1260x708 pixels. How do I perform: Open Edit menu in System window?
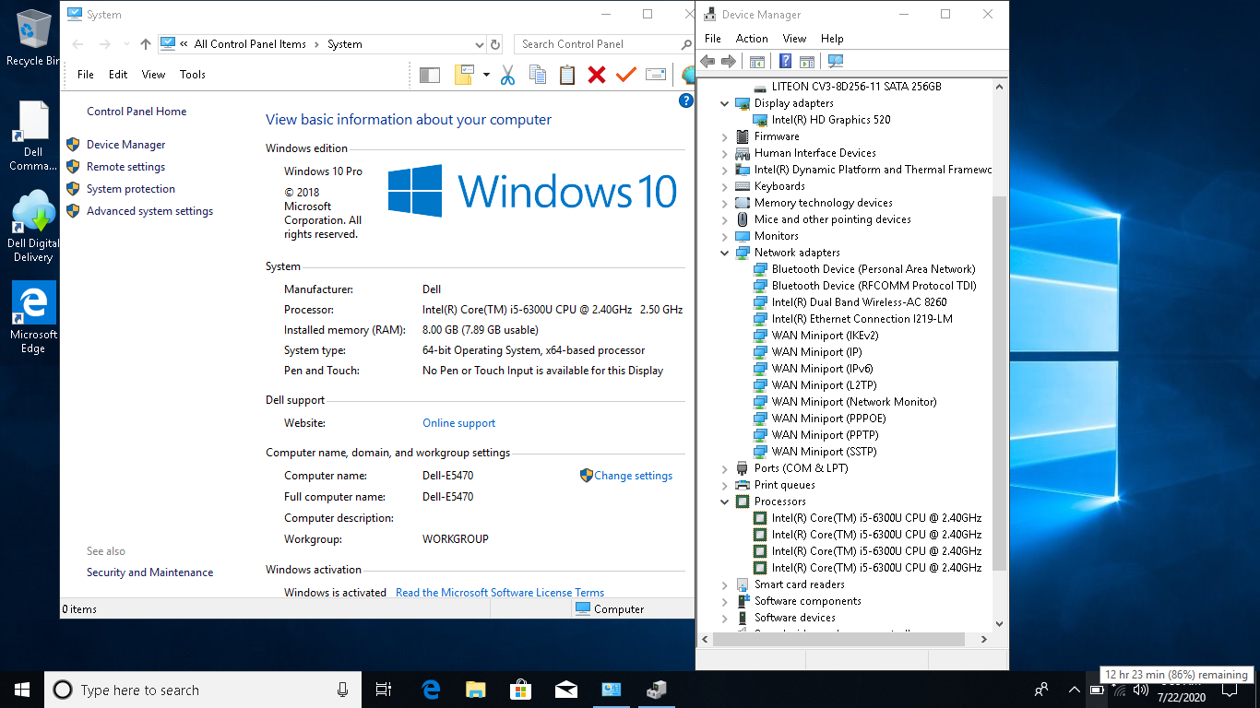[x=118, y=75]
